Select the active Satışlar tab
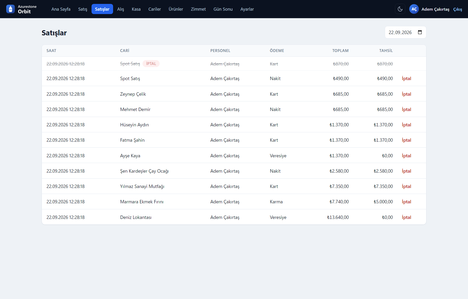468x299 pixels. pos(102,9)
